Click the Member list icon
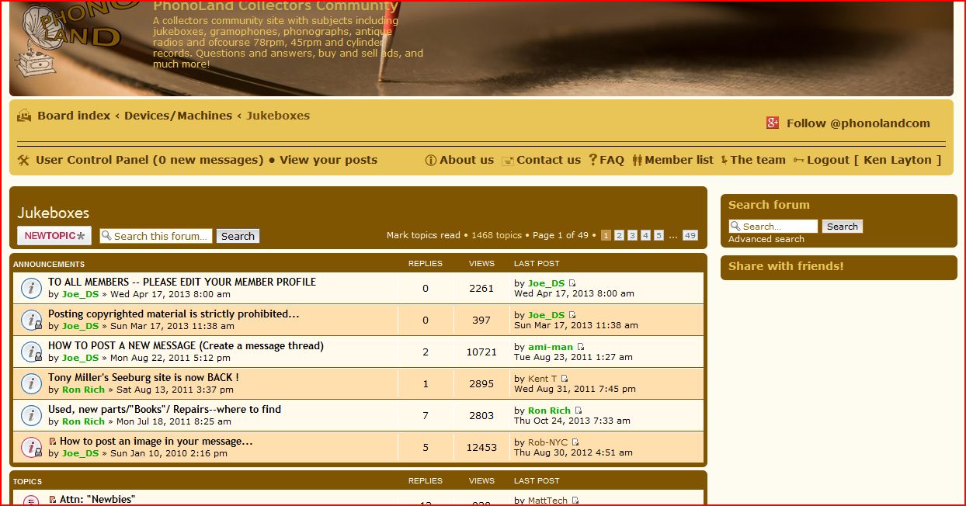 tap(638, 160)
